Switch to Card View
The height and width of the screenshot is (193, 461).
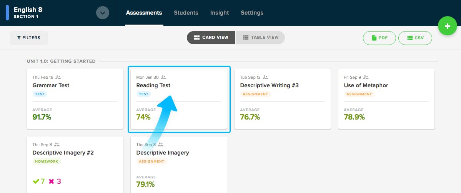click(211, 38)
